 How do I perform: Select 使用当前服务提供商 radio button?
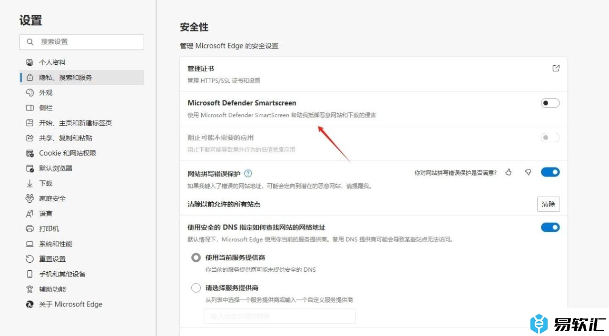tap(196, 257)
